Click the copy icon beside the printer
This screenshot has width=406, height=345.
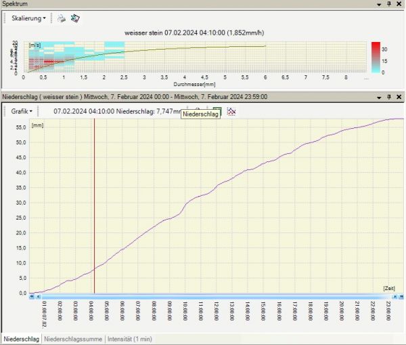point(74,19)
